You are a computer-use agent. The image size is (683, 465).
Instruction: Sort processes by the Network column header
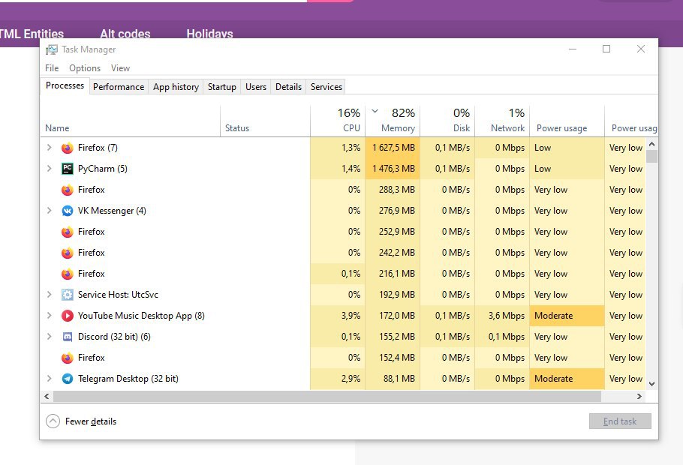[502, 121]
